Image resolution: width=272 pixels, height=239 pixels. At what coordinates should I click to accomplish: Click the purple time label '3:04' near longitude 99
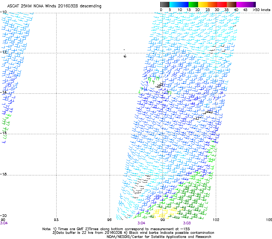[x=142, y=223]
